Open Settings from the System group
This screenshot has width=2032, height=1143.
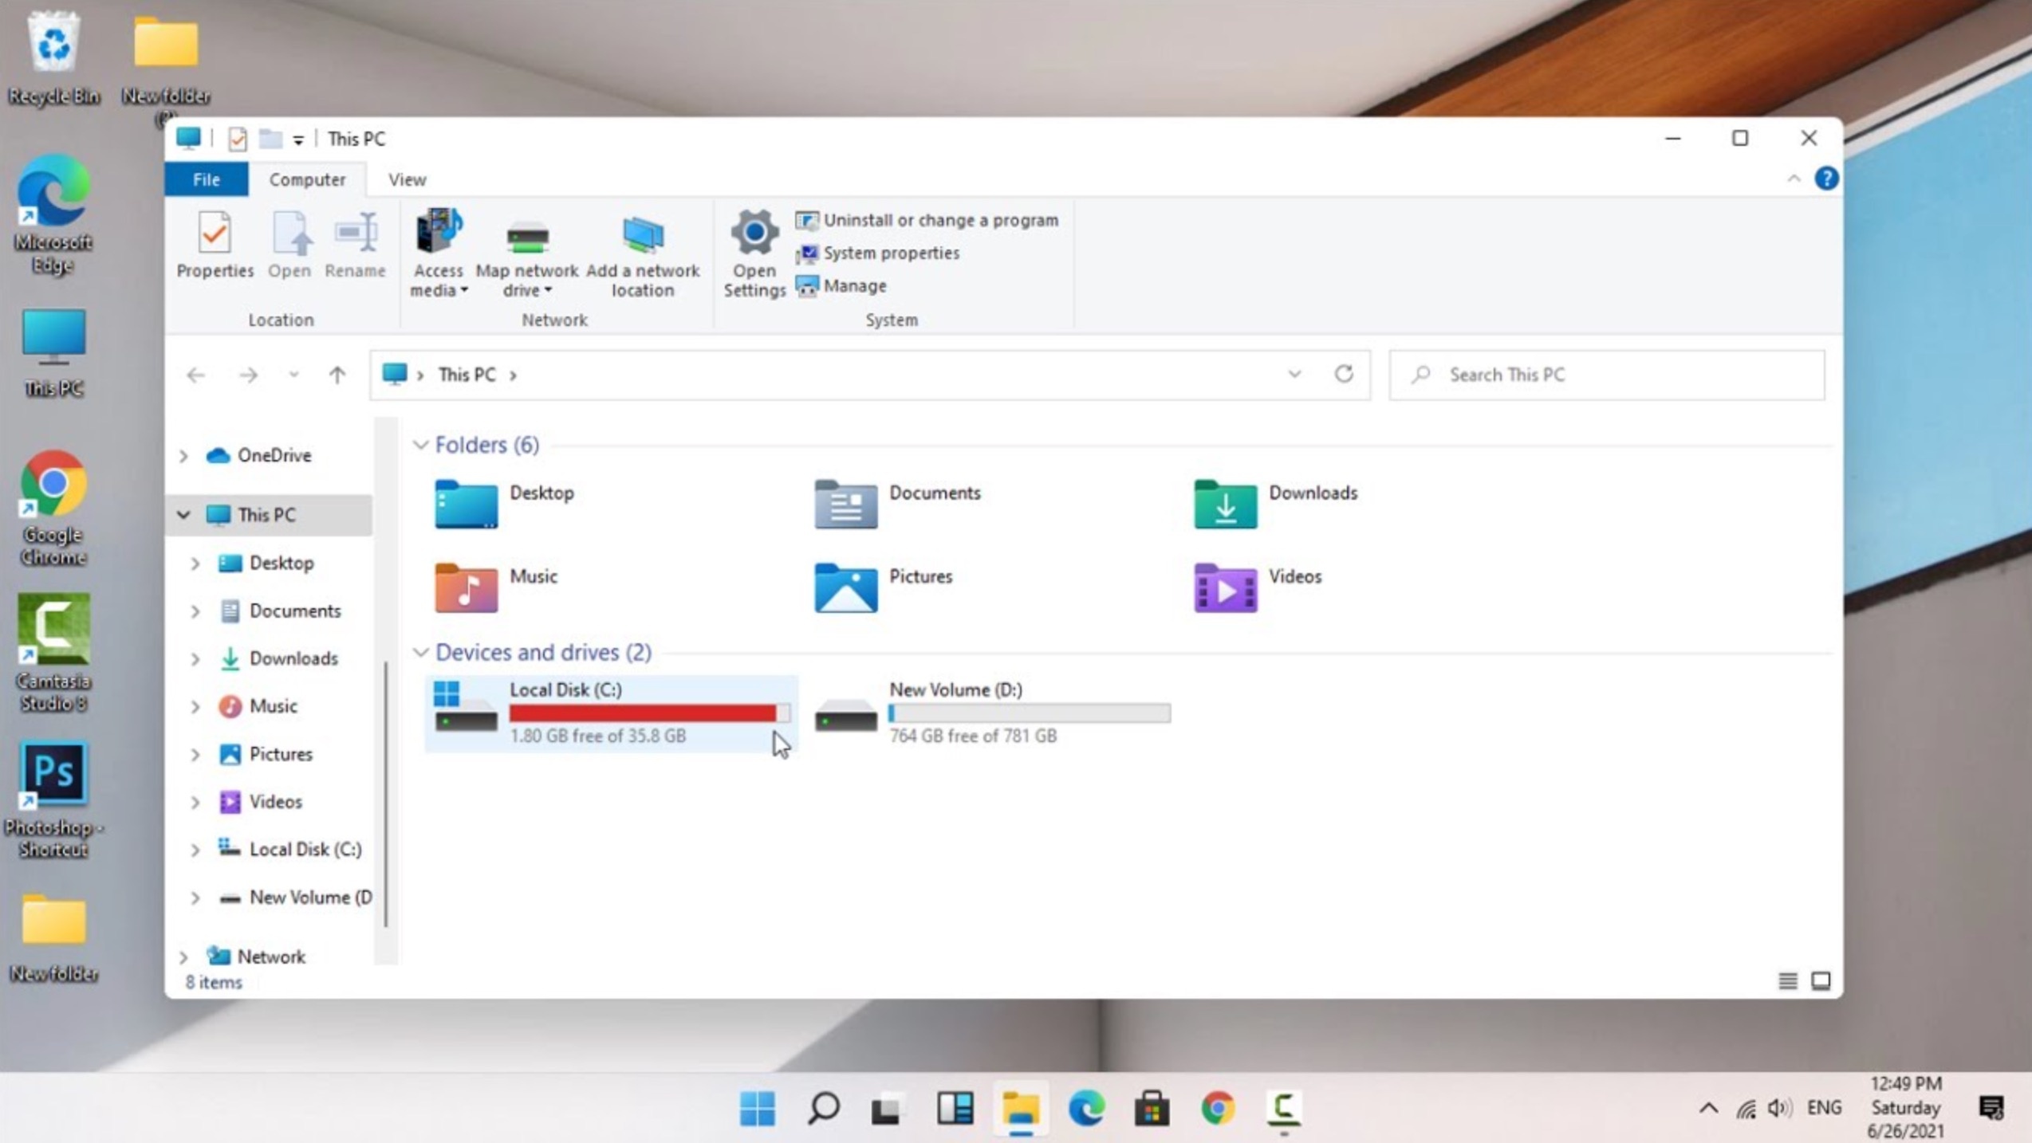point(753,255)
